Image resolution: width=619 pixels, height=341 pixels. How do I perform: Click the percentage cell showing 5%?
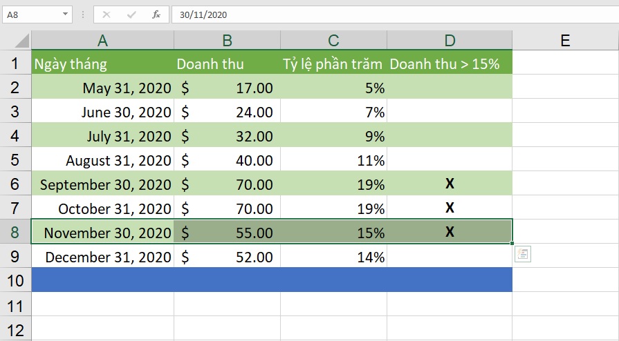click(x=333, y=87)
